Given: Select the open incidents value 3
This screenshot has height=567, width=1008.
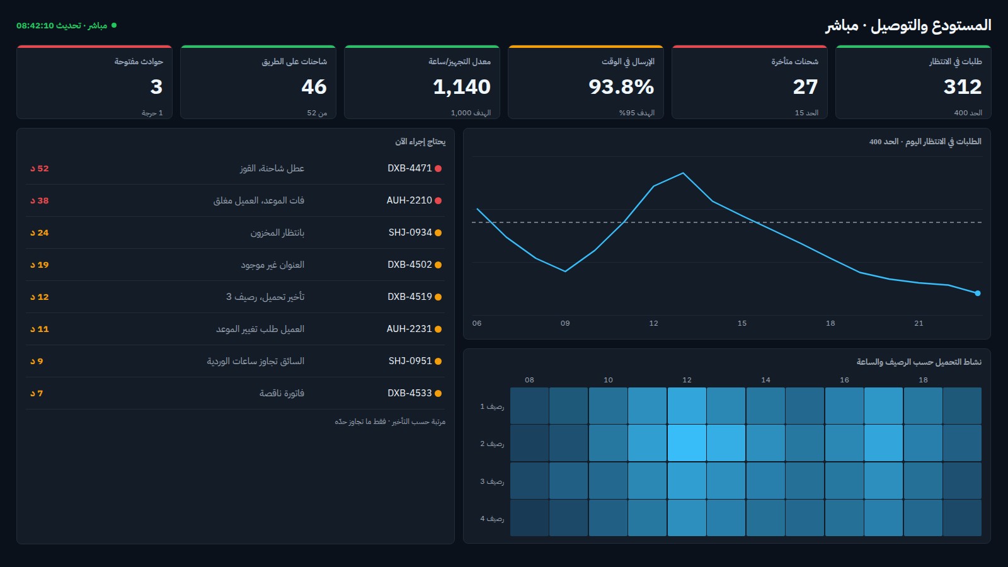Looking at the screenshot, I should pos(157,87).
